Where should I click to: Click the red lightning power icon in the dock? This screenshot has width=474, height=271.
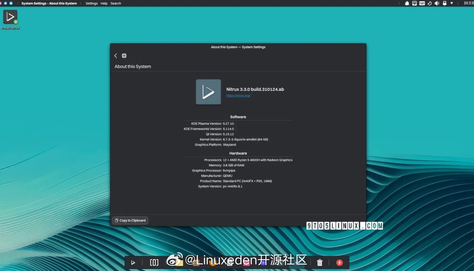339,263
